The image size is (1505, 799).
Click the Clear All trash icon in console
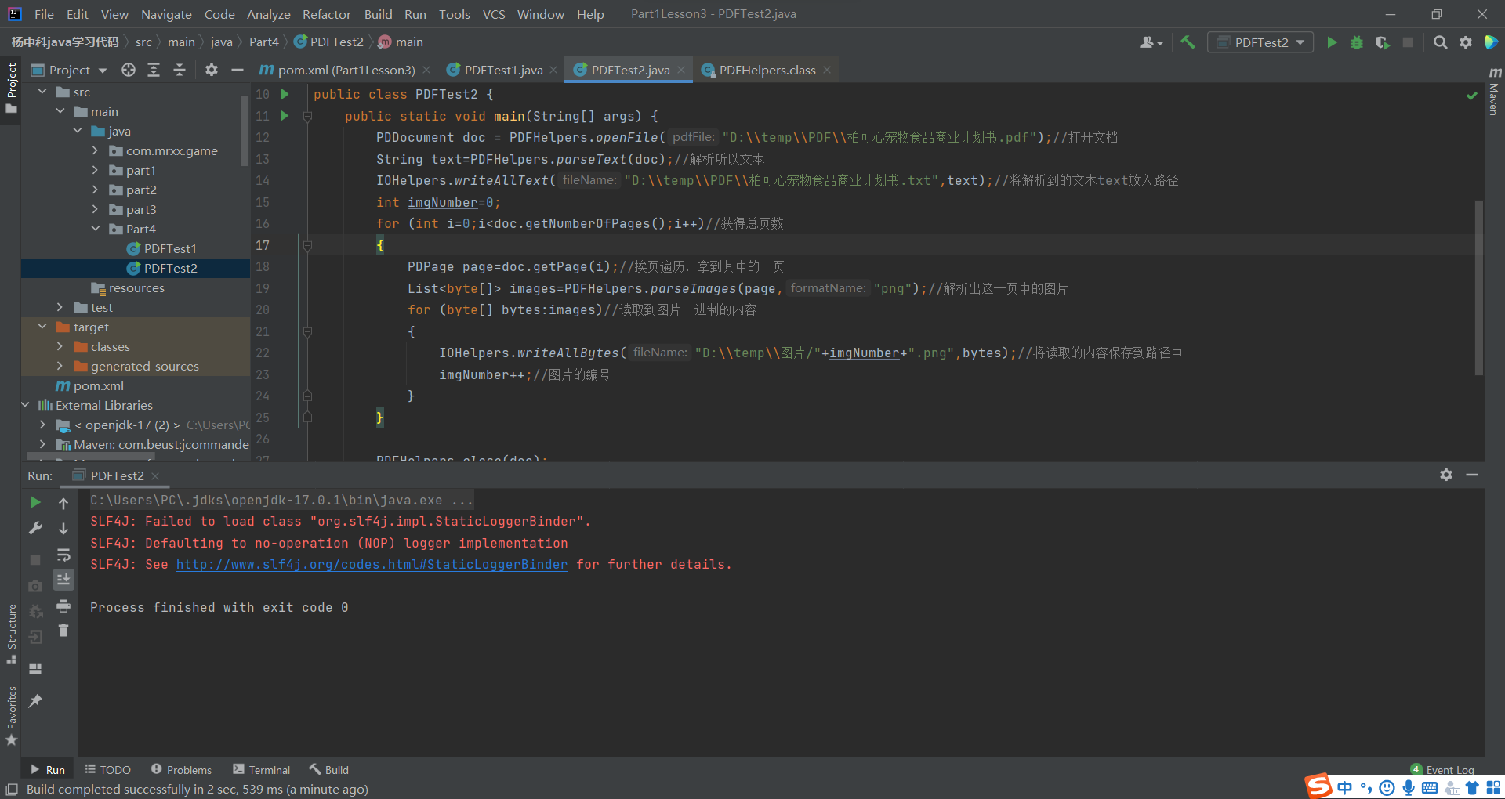tap(63, 631)
